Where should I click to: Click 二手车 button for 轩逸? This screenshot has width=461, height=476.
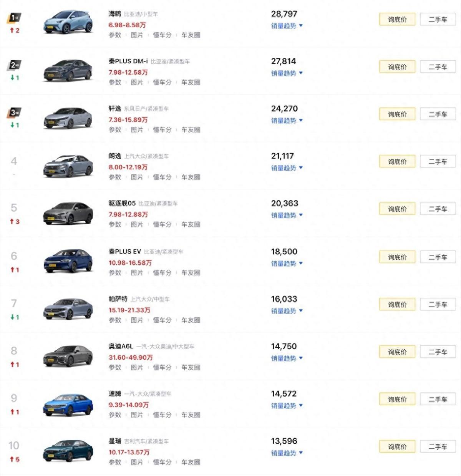pos(438,114)
